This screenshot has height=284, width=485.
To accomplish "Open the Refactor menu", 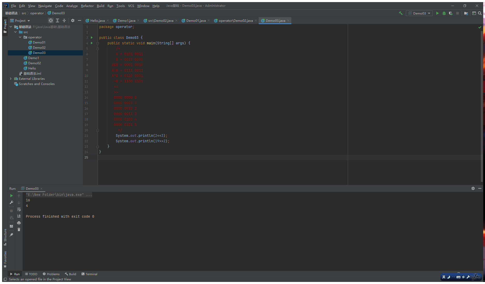I will pyautogui.click(x=87, y=6).
